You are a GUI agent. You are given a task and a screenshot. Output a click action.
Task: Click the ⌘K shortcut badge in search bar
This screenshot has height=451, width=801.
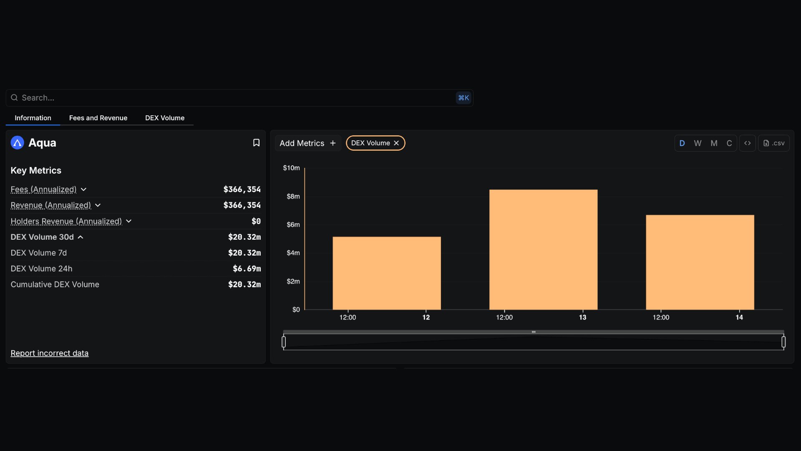(x=463, y=97)
